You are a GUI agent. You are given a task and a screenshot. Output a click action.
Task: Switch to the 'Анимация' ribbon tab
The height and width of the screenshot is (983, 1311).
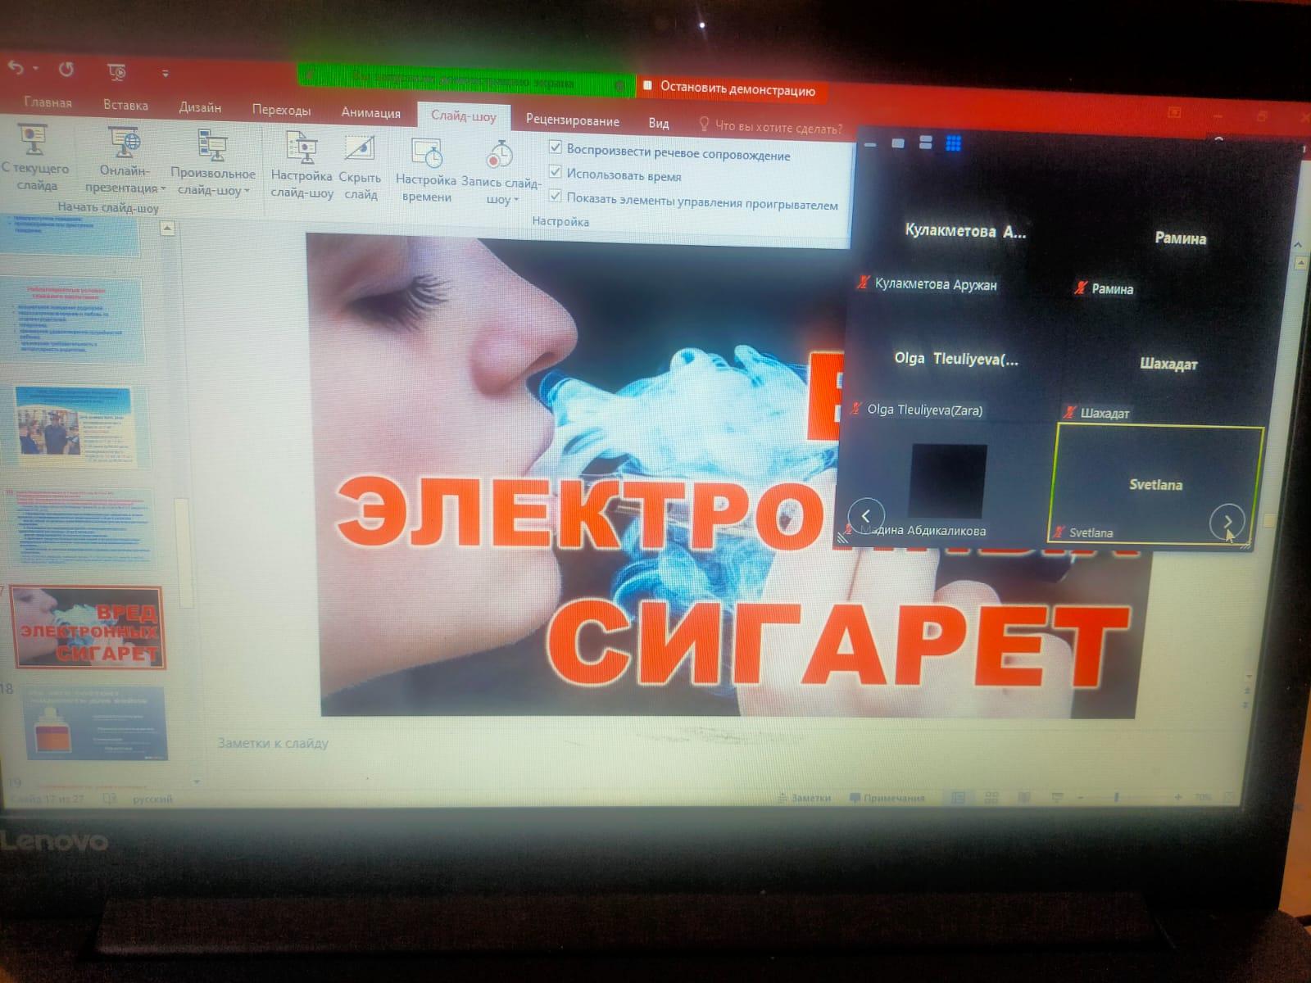point(370,113)
